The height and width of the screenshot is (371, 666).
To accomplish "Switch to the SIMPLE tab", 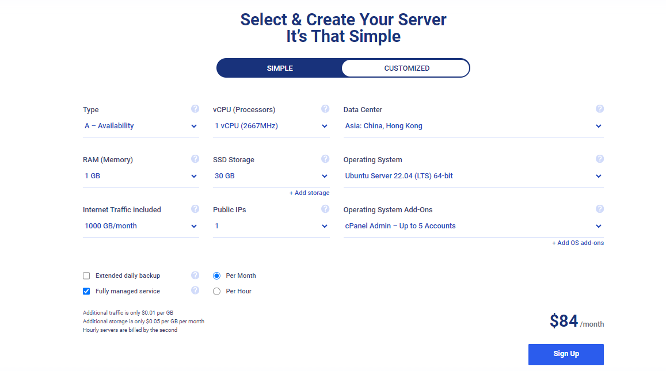I will [x=280, y=68].
